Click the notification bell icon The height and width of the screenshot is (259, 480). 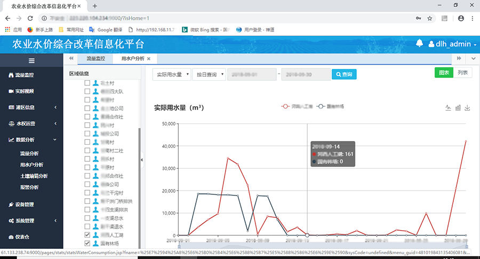pyautogui.click(x=419, y=43)
